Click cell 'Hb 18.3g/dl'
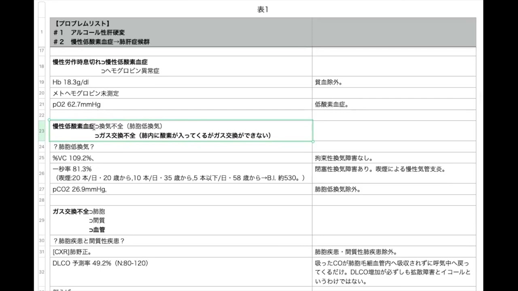 tap(181, 82)
